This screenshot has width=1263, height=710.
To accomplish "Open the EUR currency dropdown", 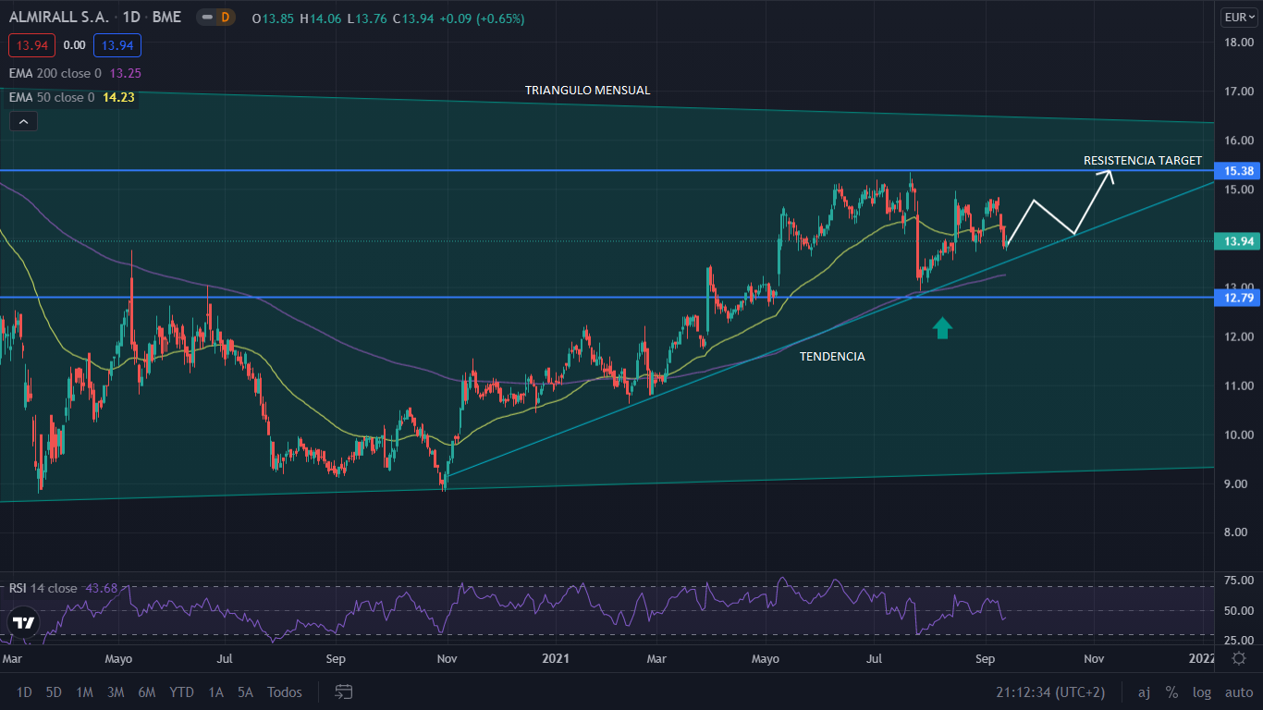I will 1239,17.
